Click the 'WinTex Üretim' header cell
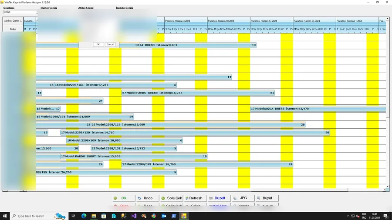The height and width of the screenshot is (220, 392). (13, 21)
